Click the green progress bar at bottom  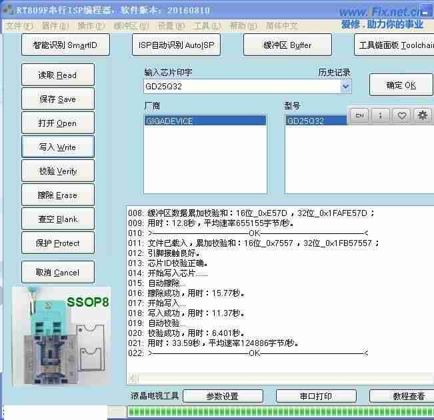(x=280, y=411)
